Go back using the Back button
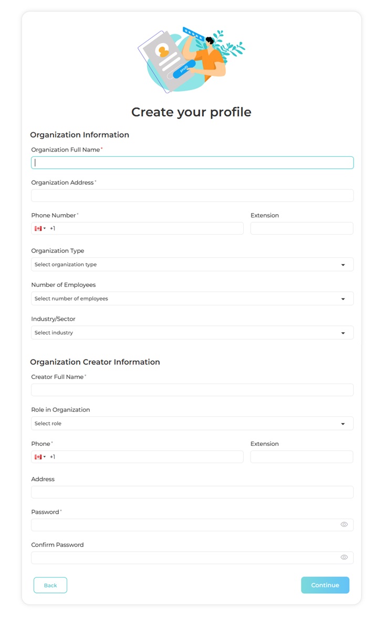The width and height of the screenshot is (383, 617). pyautogui.click(x=50, y=585)
